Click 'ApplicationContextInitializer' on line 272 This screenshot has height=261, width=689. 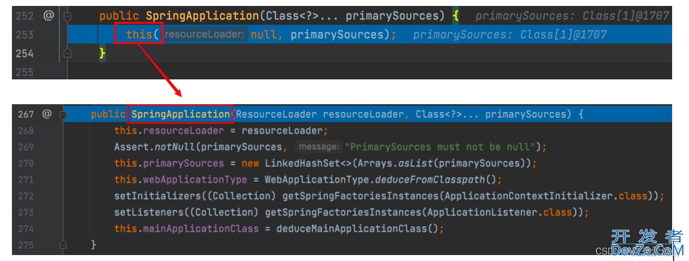click(x=529, y=196)
